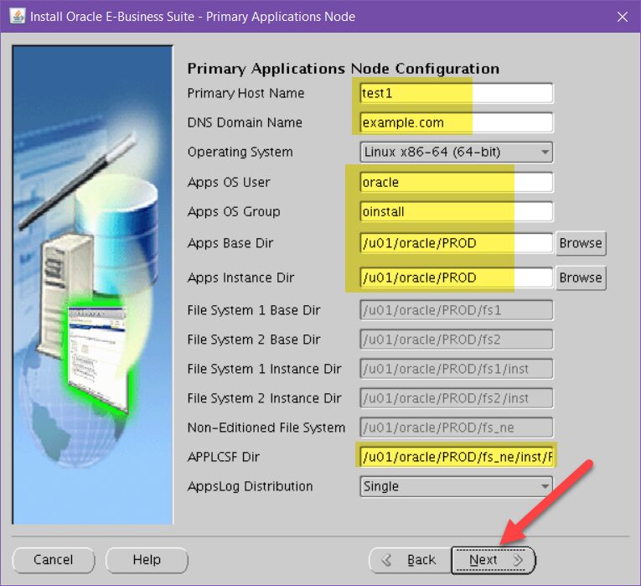Click the wizard artwork on the left panel
This screenshot has height=586, width=641.
[93, 285]
